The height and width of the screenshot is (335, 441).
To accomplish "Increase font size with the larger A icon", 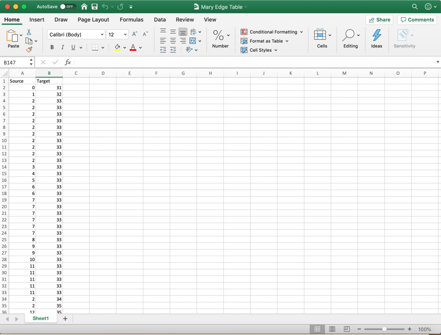I will tap(135, 34).
